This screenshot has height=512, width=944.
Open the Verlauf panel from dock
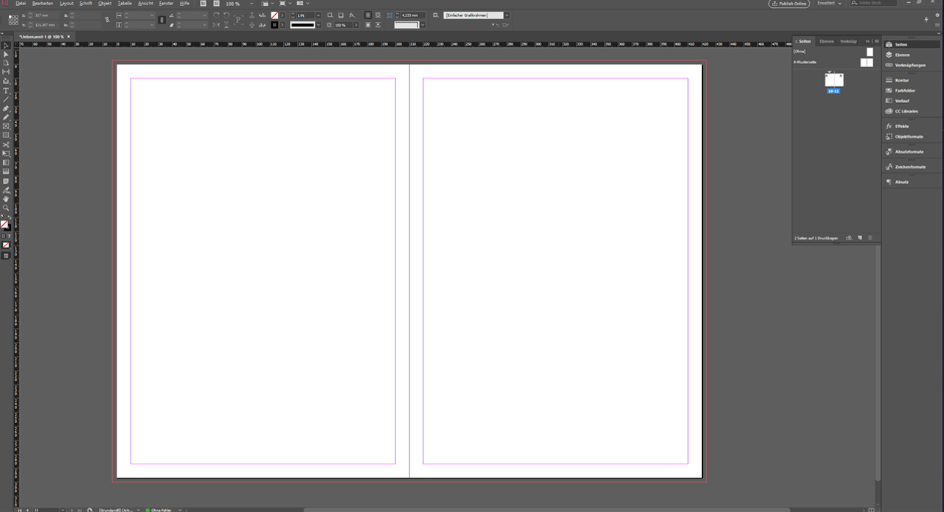click(x=901, y=101)
